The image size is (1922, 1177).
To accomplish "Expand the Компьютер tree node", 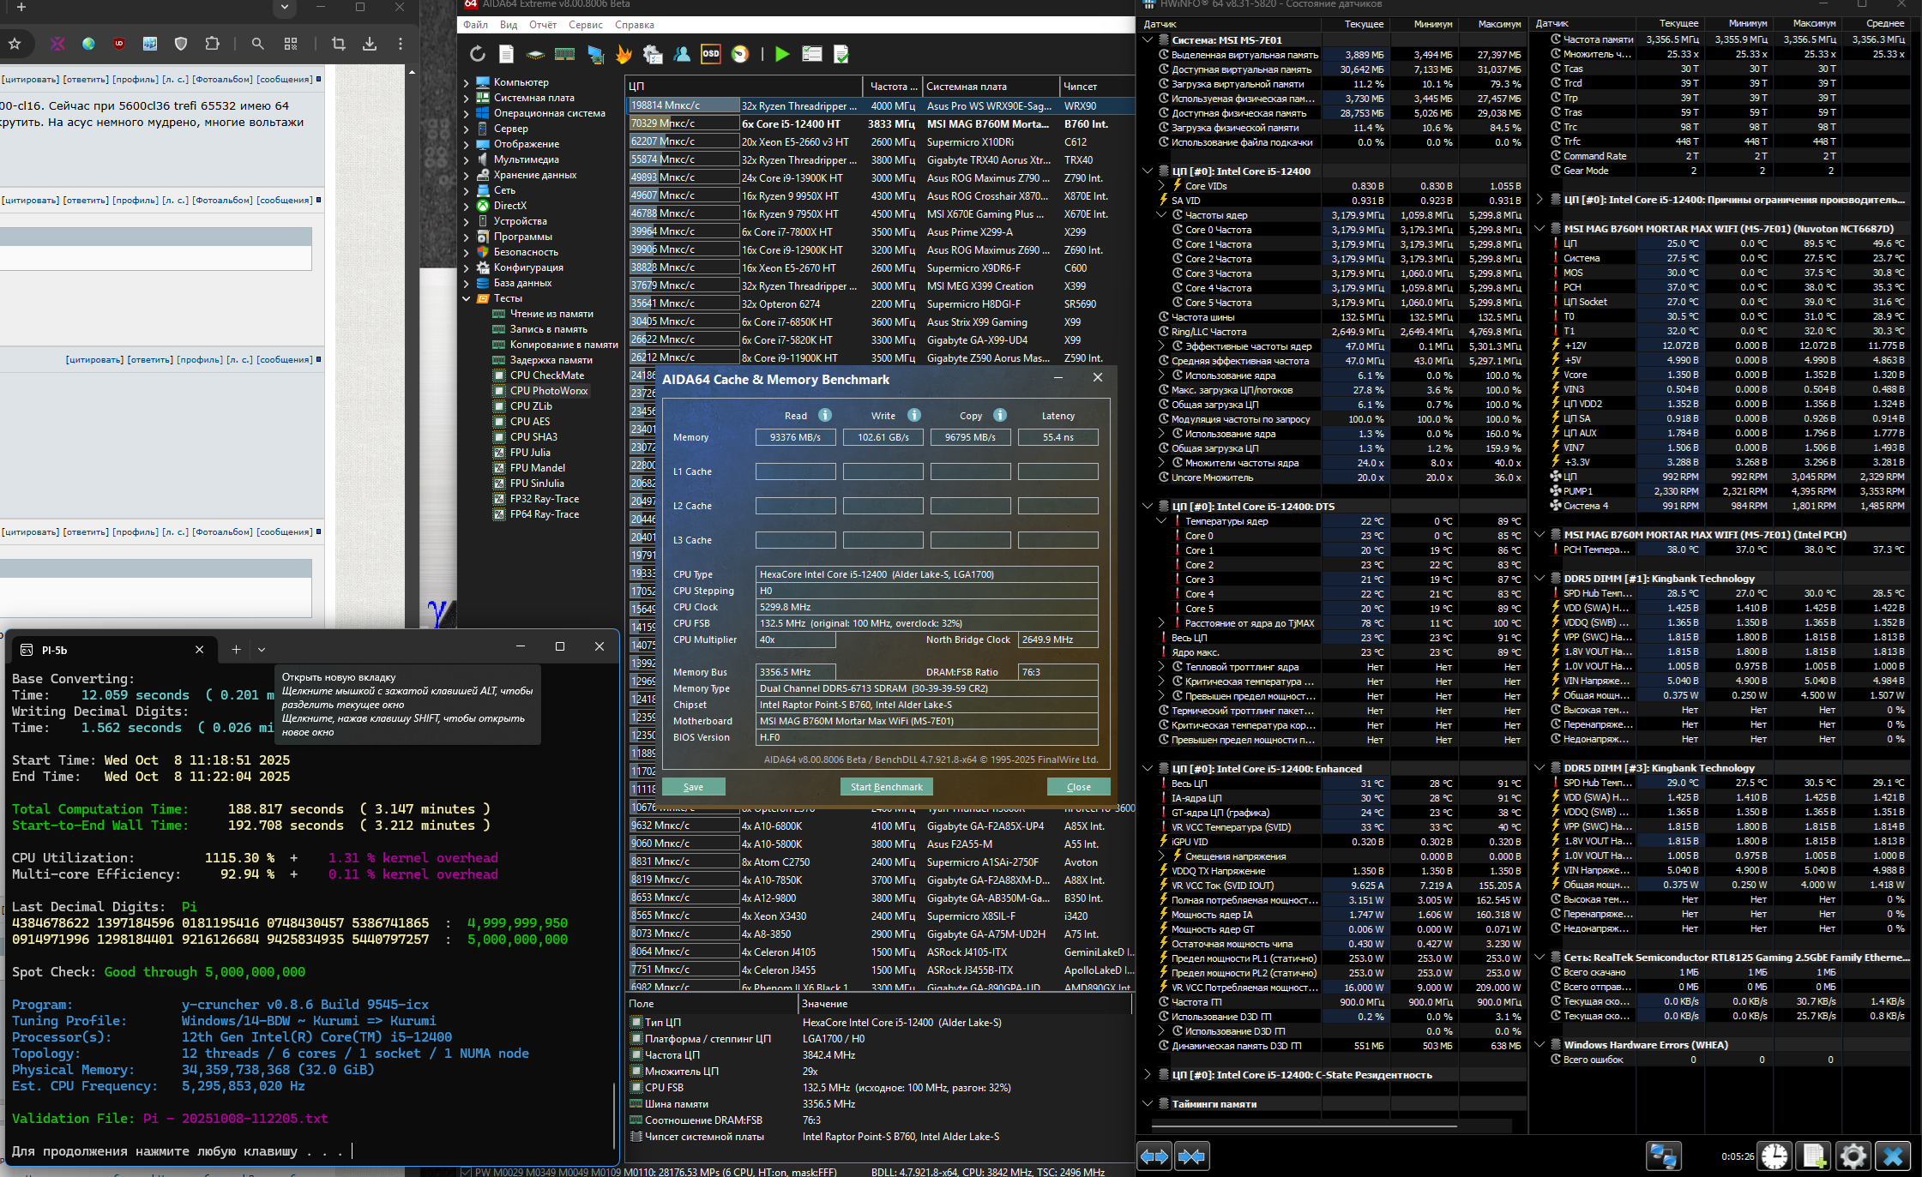I will (x=467, y=83).
